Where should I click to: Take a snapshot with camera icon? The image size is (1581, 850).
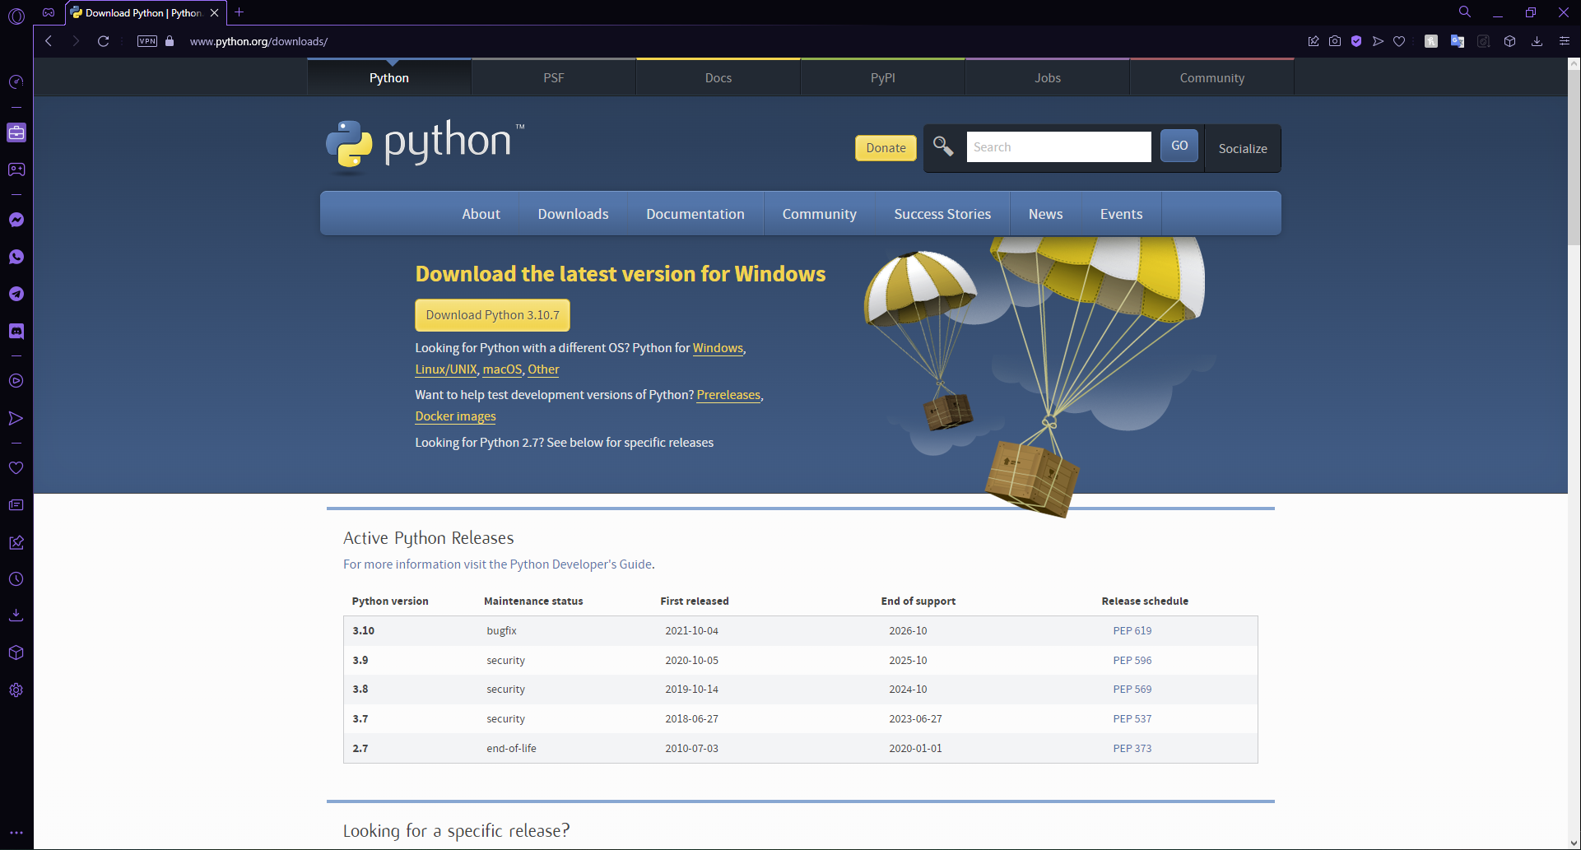(x=1335, y=41)
